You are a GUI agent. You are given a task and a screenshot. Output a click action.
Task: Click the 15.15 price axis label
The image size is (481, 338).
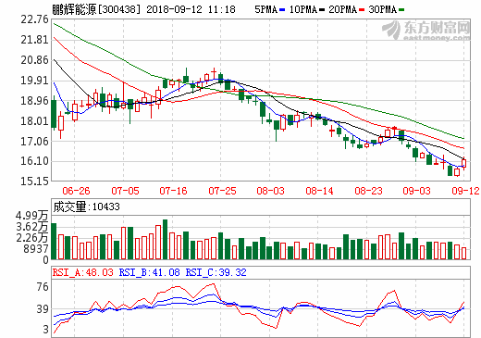pyautogui.click(x=35, y=182)
